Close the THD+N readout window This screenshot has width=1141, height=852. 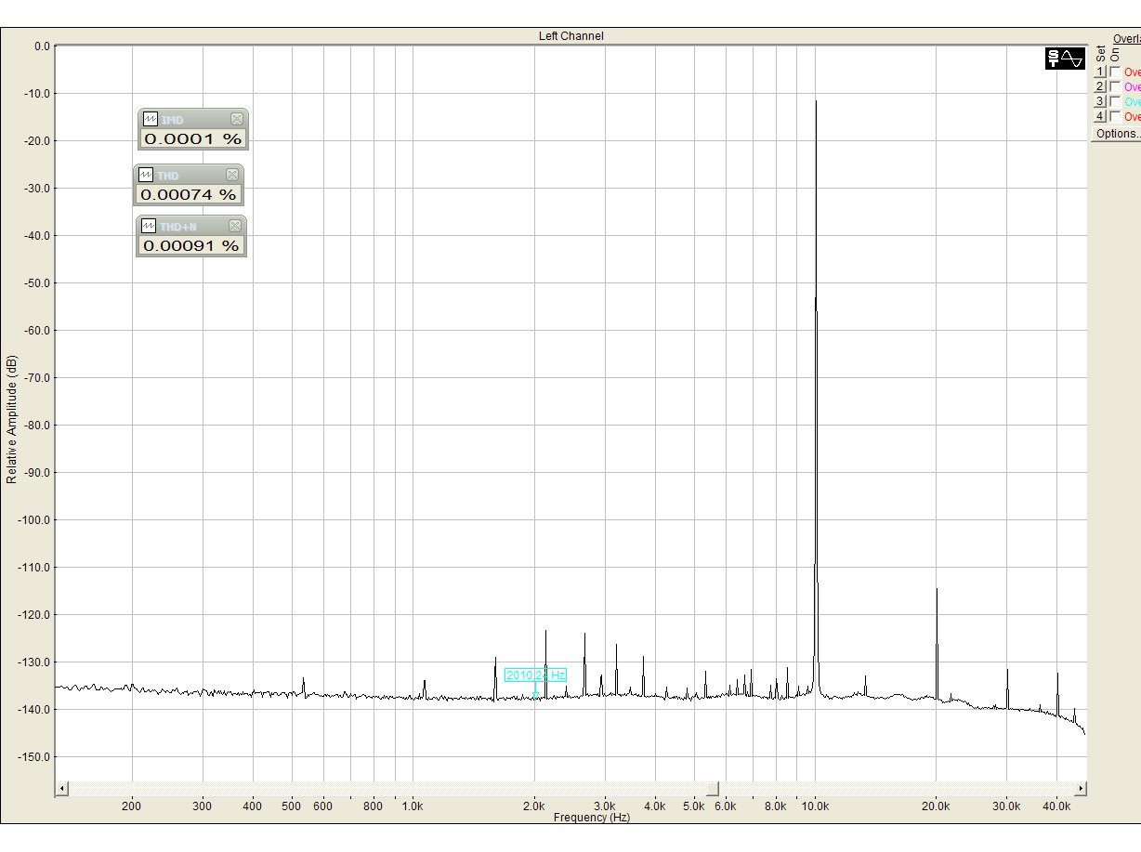coord(235,226)
